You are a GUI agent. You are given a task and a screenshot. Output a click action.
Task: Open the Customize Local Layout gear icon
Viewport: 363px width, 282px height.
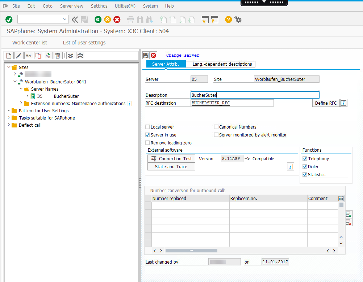[x=238, y=19]
